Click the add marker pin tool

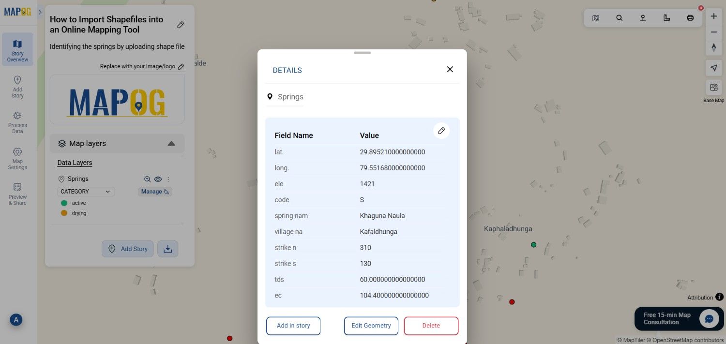(643, 17)
